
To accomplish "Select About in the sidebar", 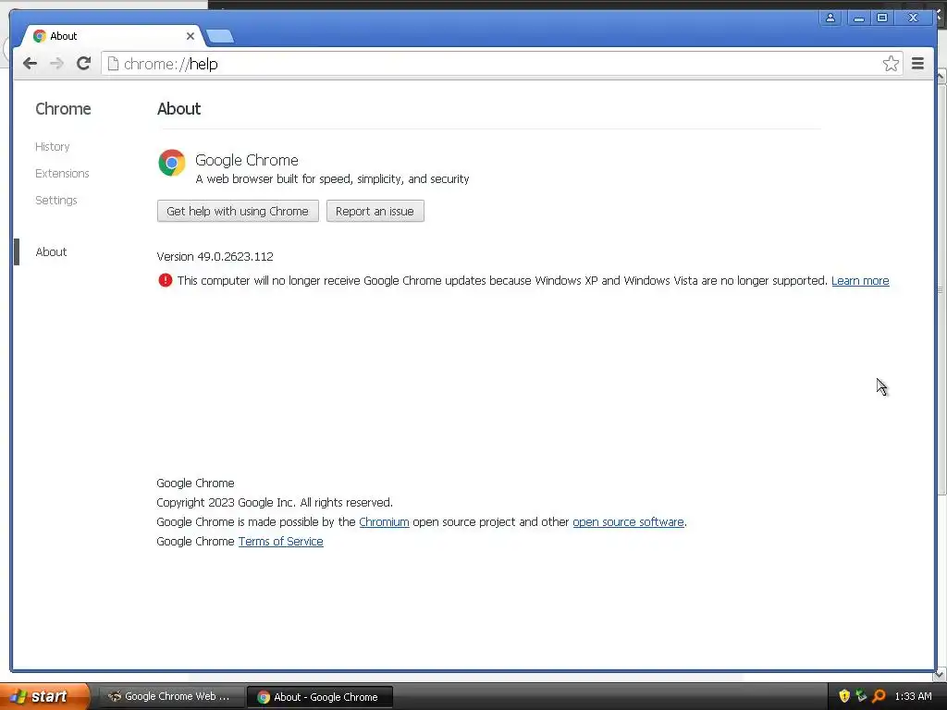I will coord(52,251).
